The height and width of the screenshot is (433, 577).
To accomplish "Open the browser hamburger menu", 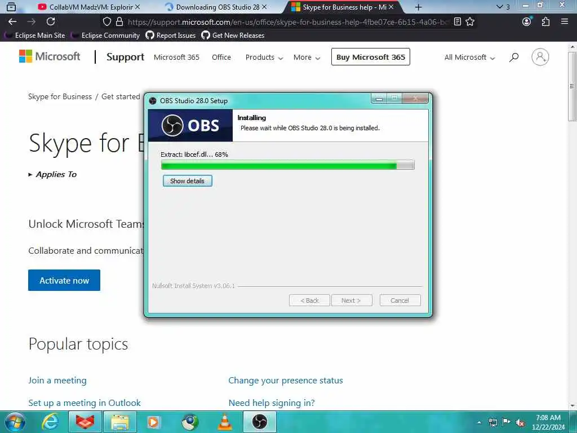I will click(565, 22).
